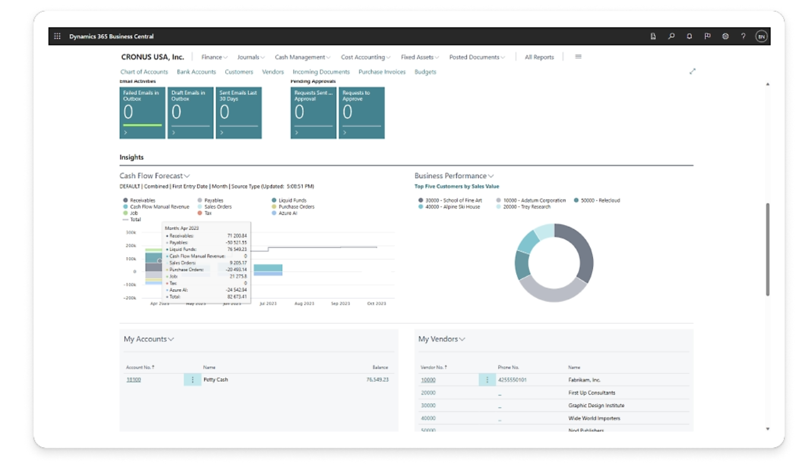Open the hamburger menu after All Reports
808x472 pixels.
pyautogui.click(x=578, y=57)
